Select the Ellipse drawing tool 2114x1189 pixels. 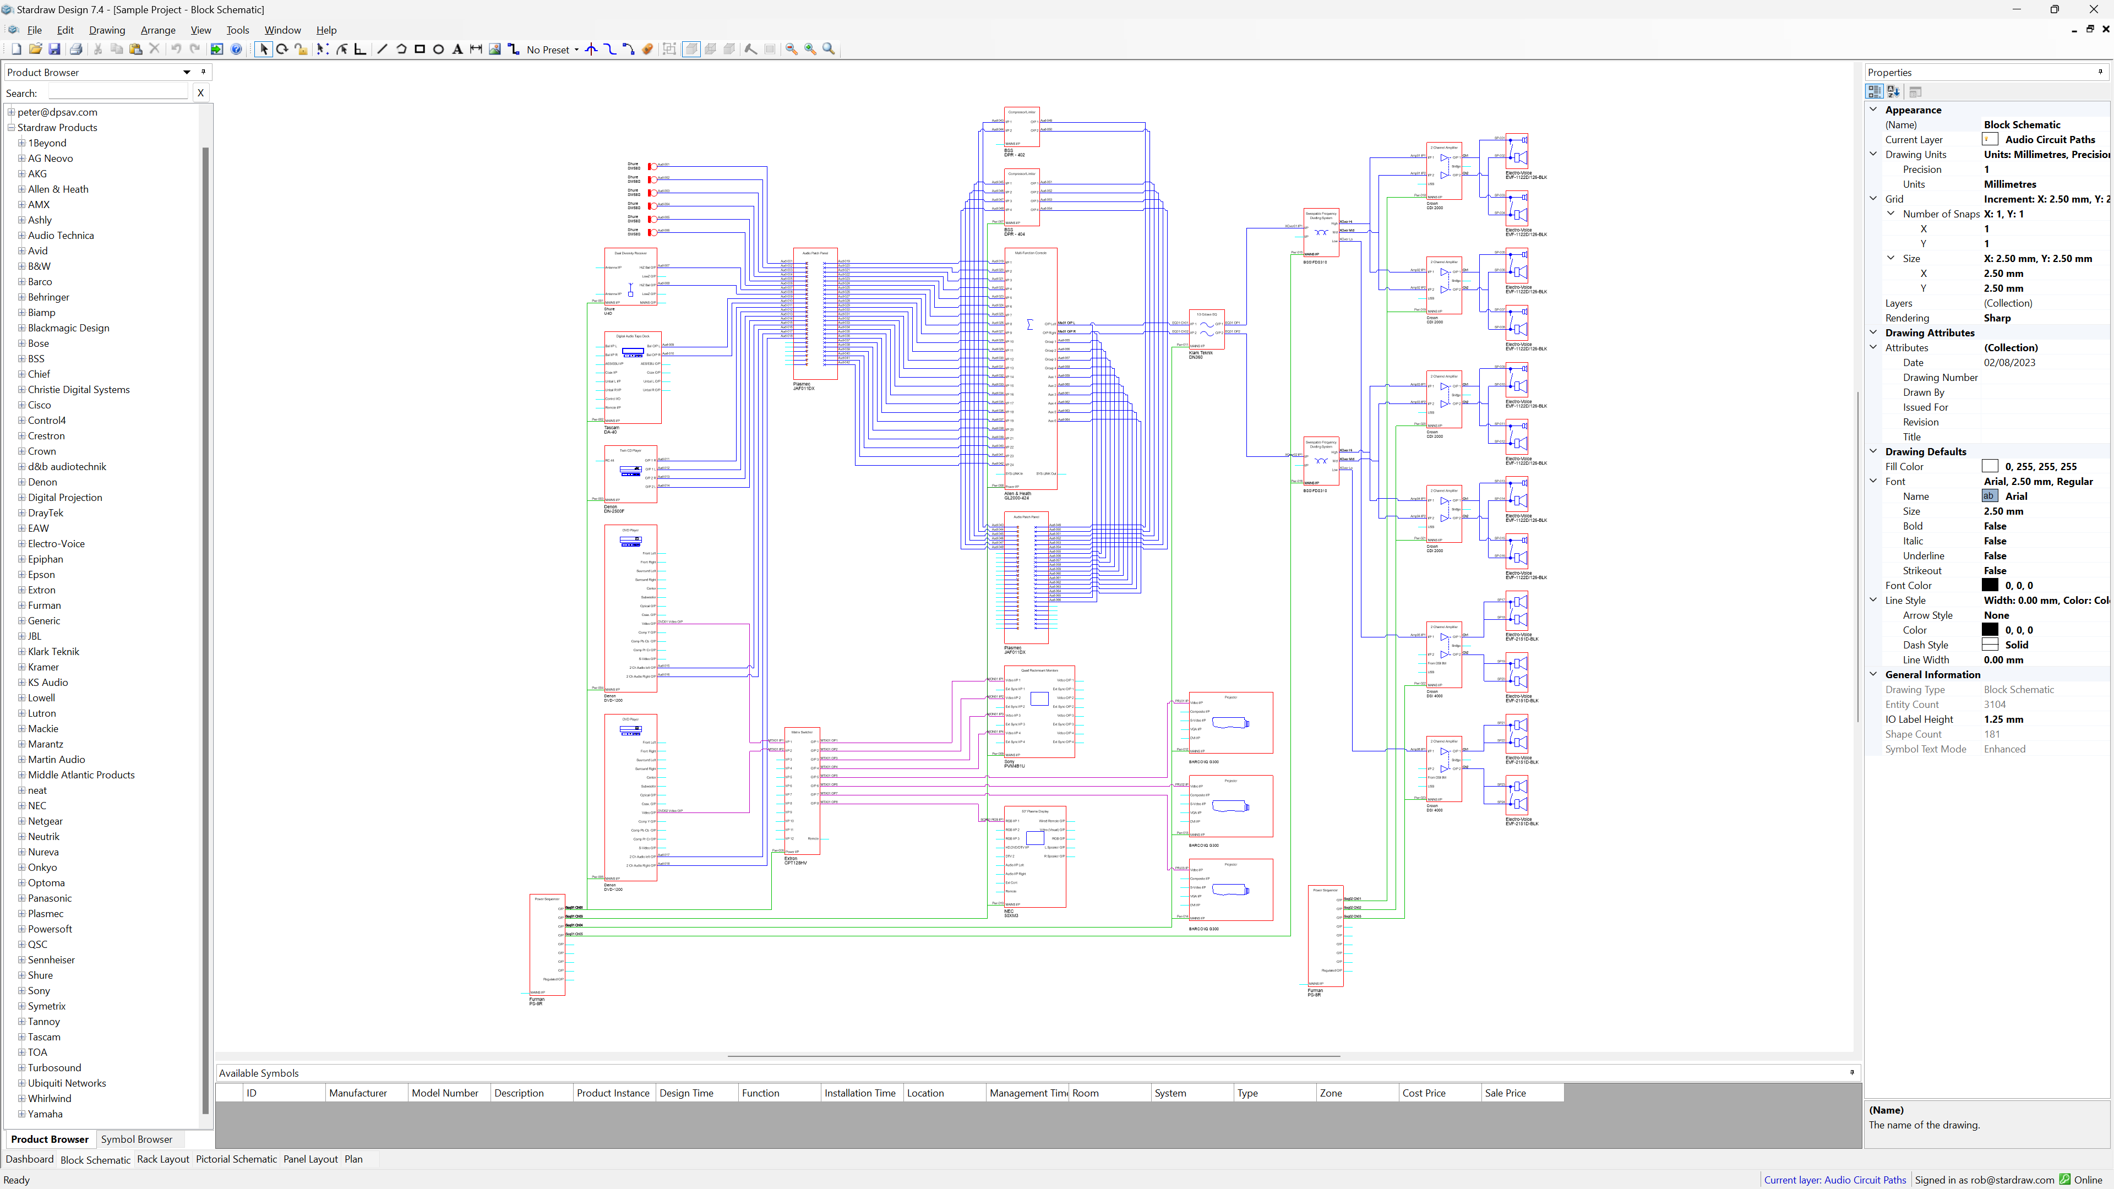pos(439,49)
